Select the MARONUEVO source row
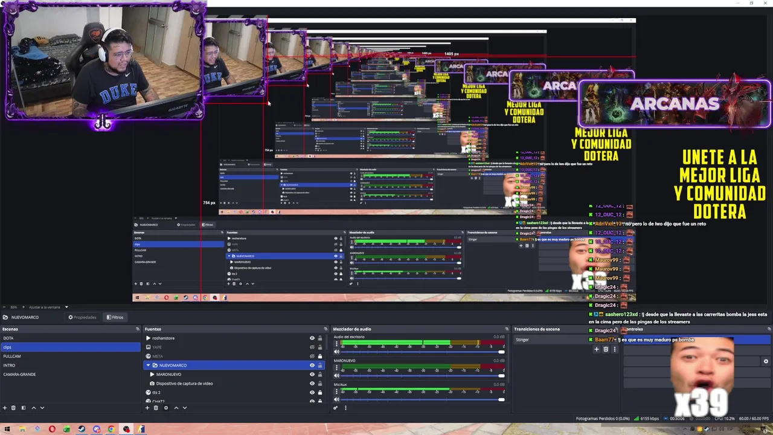The width and height of the screenshot is (773, 435). click(x=234, y=375)
